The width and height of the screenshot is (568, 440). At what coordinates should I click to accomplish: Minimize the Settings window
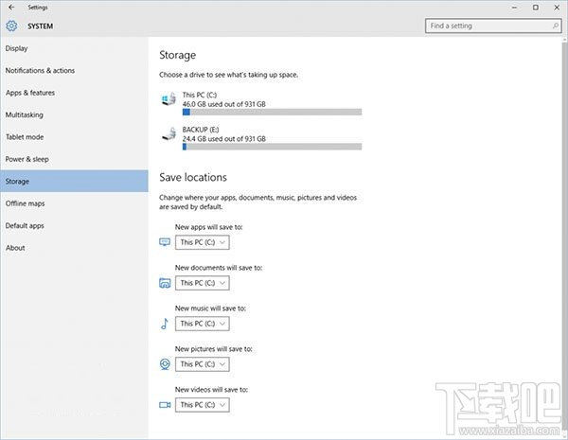tap(514, 8)
